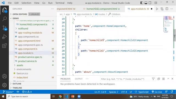Open Source Control view with 42 changes
The image size is (176, 99).
point(4,28)
